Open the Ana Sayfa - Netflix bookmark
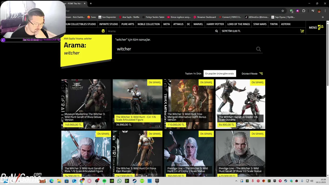The height and width of the screenshot is (185, 329). (x=129, y=17)
